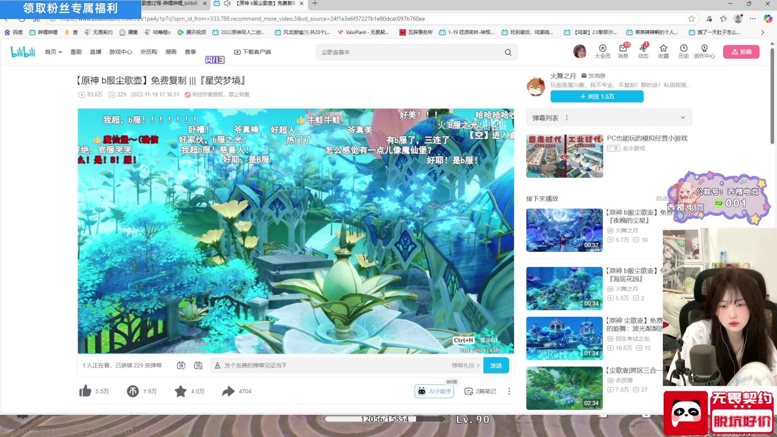This screenshot has height=437, width=777.
Task: Open the 百度 bookmark
Action: [13, 32]
